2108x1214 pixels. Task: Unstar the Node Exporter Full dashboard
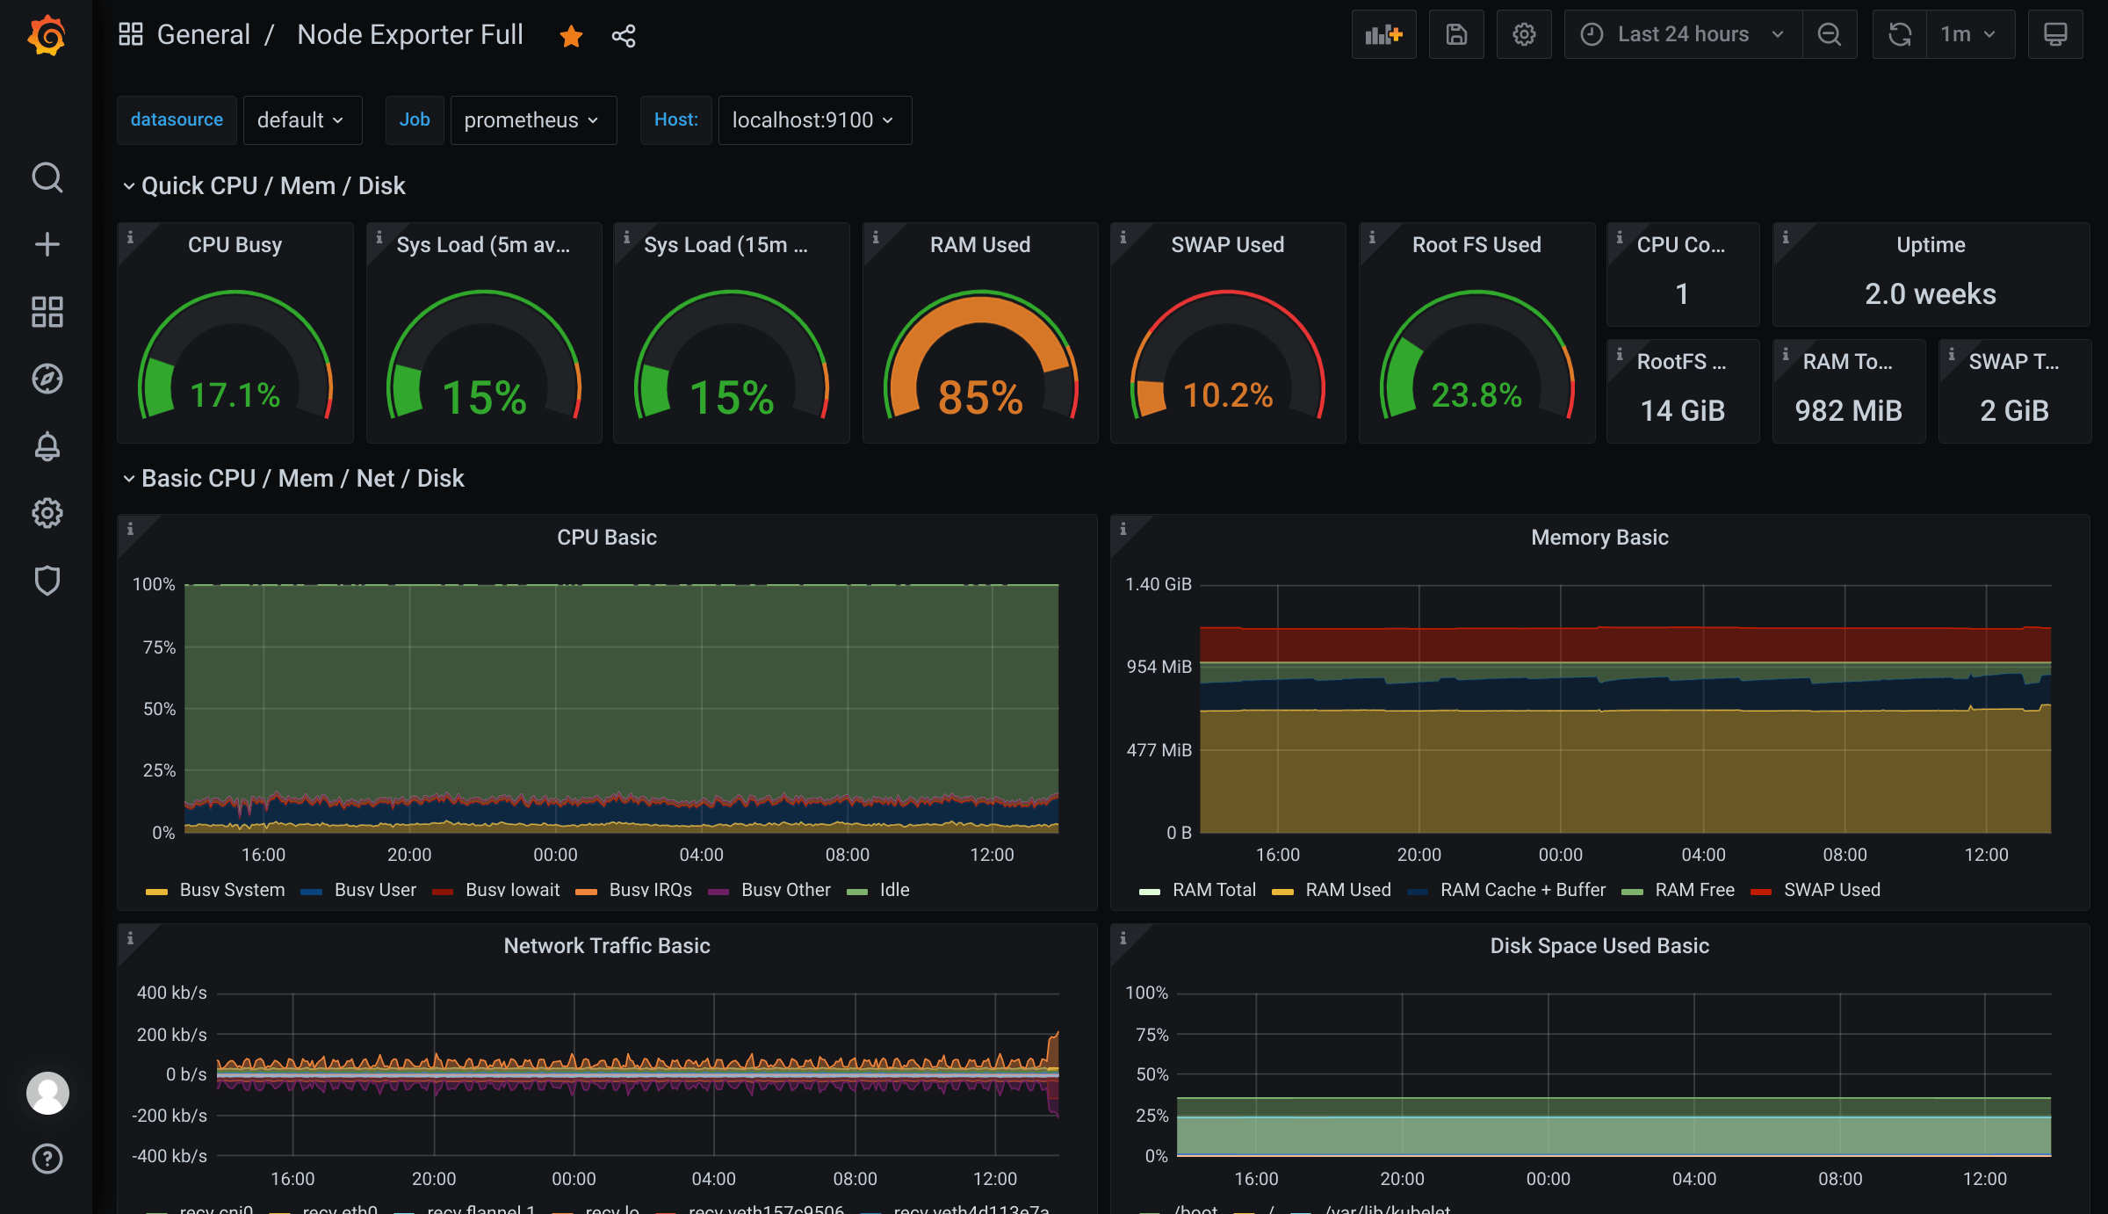[x=571, y=36]
